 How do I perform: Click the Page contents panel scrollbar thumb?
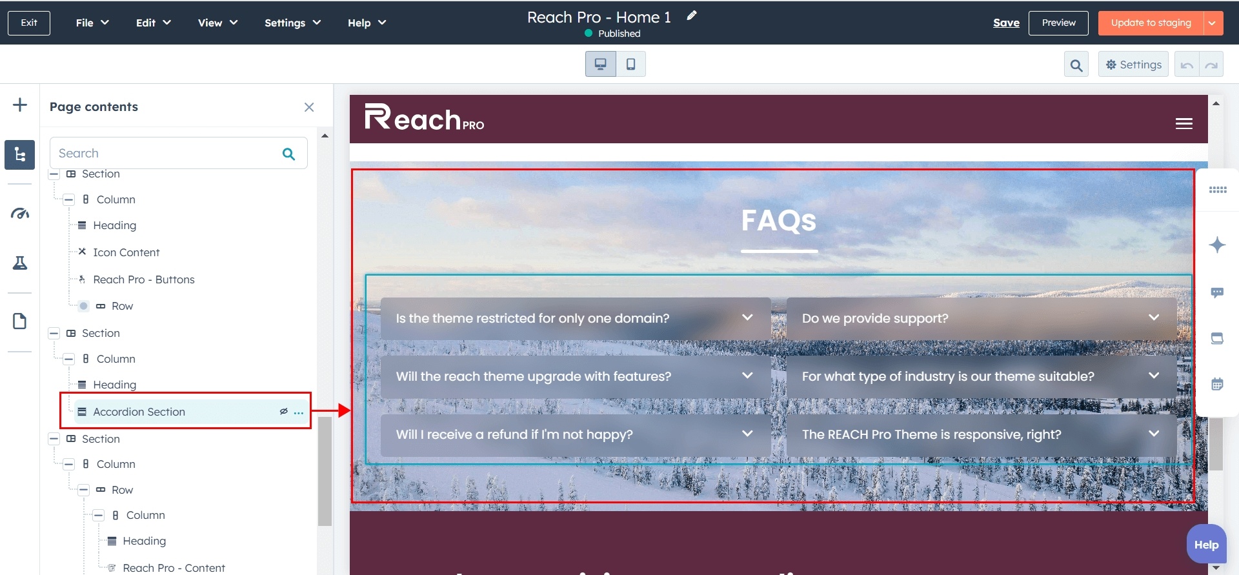[325, 471]
